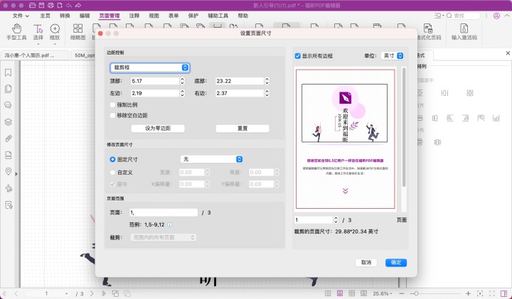512x299 pixels.
Task: Open the Layers panel in left sidebar
Action: pos(9,121)
